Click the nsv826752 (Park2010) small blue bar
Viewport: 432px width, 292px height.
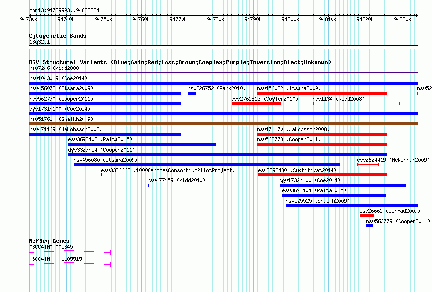coord(192,93)
